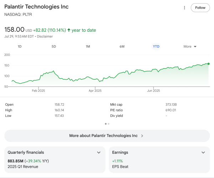
Task: Open the More time ranges dropdown
Action: [x=190, y=47]
